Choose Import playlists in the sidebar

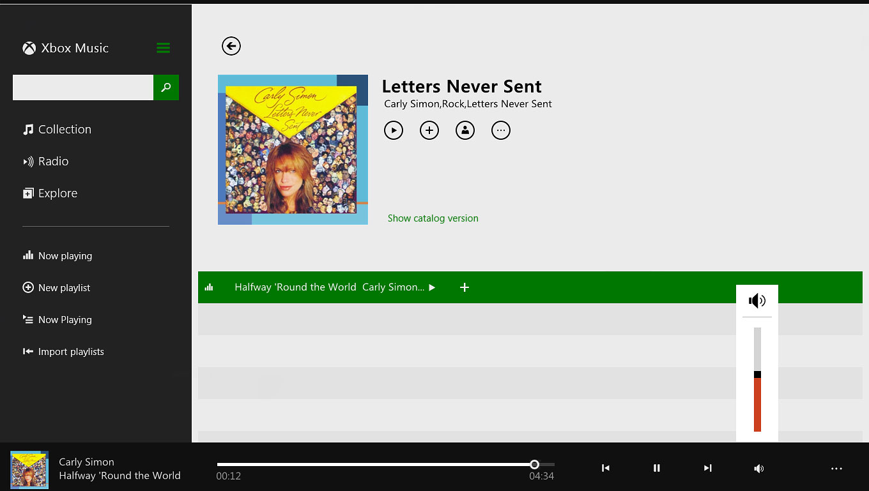(63, 352)
